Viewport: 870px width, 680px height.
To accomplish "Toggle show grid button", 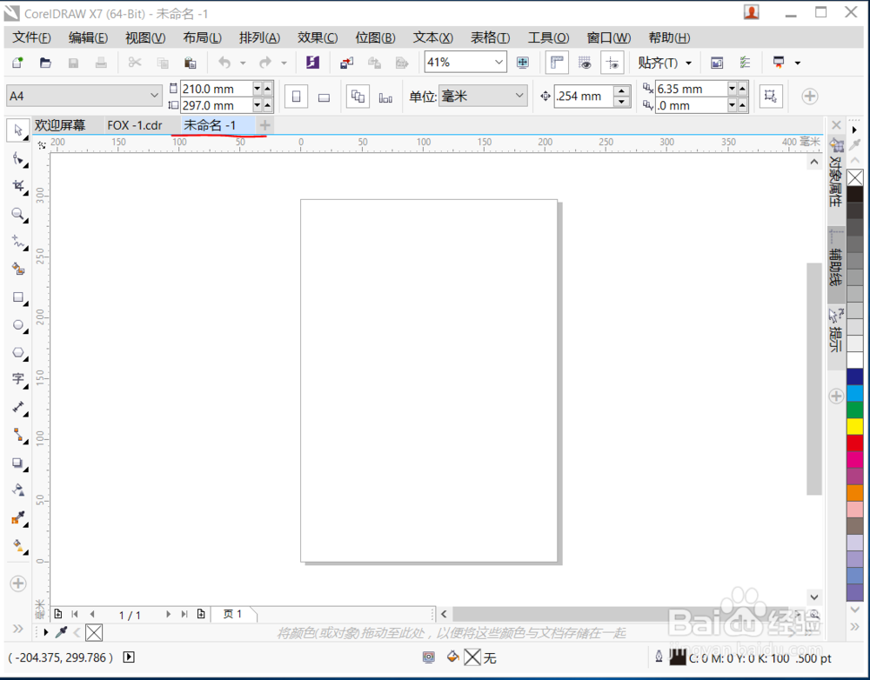I will tap(585, 63).
